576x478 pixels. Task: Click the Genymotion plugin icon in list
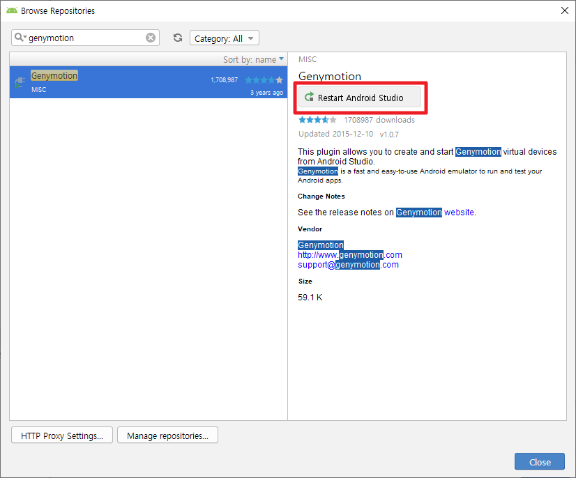[x=20, y=82]
